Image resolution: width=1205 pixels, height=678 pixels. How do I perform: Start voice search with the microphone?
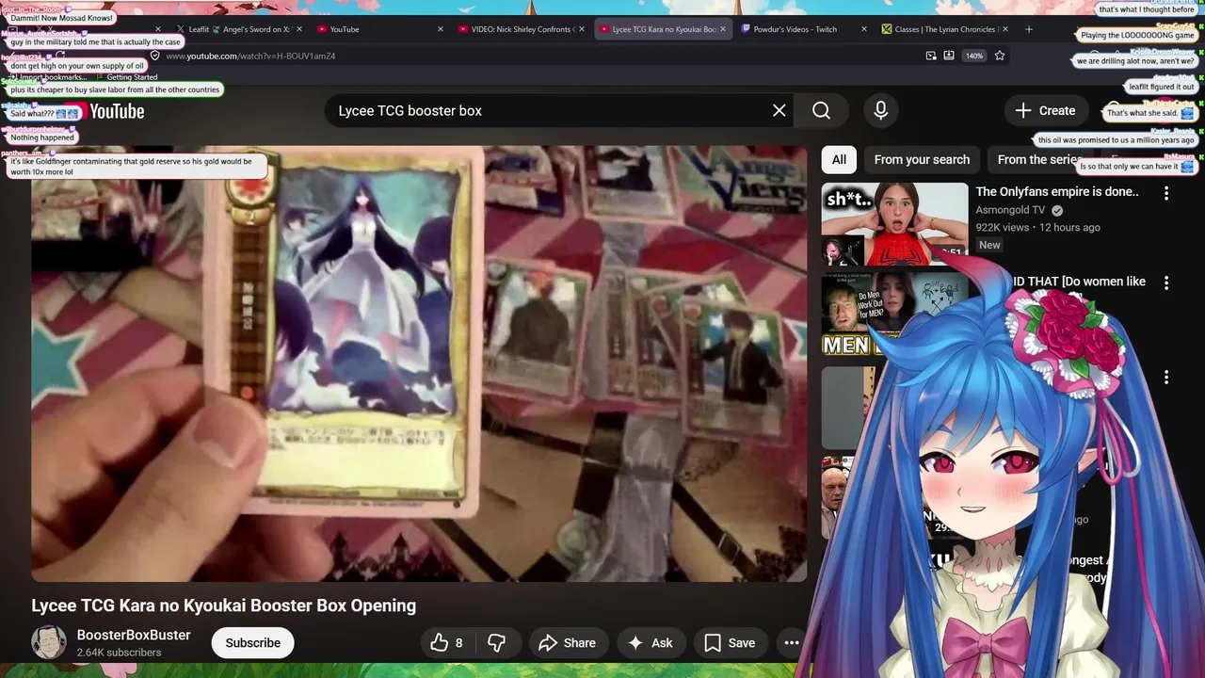click(880, 110)
